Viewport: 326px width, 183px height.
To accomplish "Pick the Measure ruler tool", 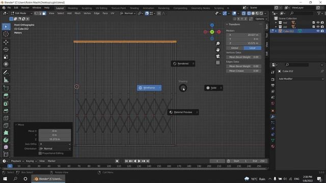I will click(x=6, y=80).
